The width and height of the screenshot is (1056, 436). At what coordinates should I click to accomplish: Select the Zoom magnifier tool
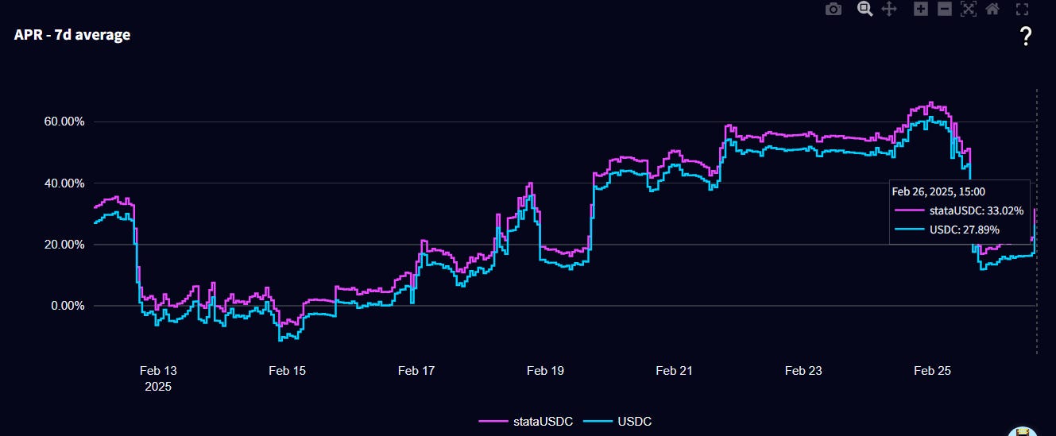click(x=865, y=10)
